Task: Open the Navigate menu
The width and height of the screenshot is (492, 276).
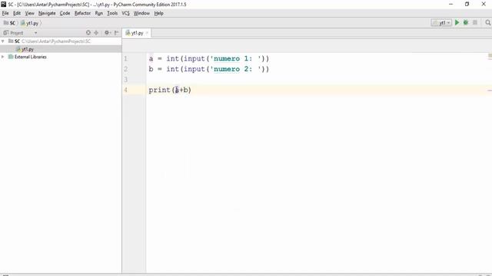Action: click(47, 13)
